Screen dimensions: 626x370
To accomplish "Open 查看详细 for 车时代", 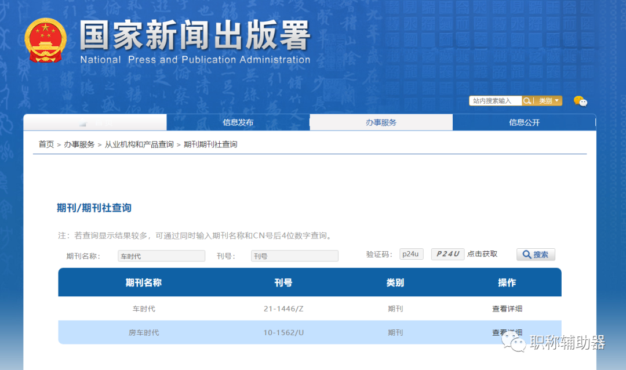I will 507,309.
